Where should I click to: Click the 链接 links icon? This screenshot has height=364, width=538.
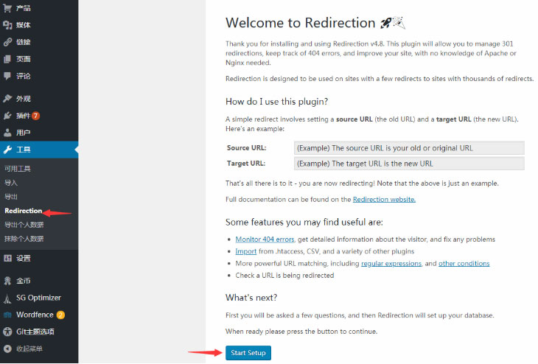coord(7,42)
